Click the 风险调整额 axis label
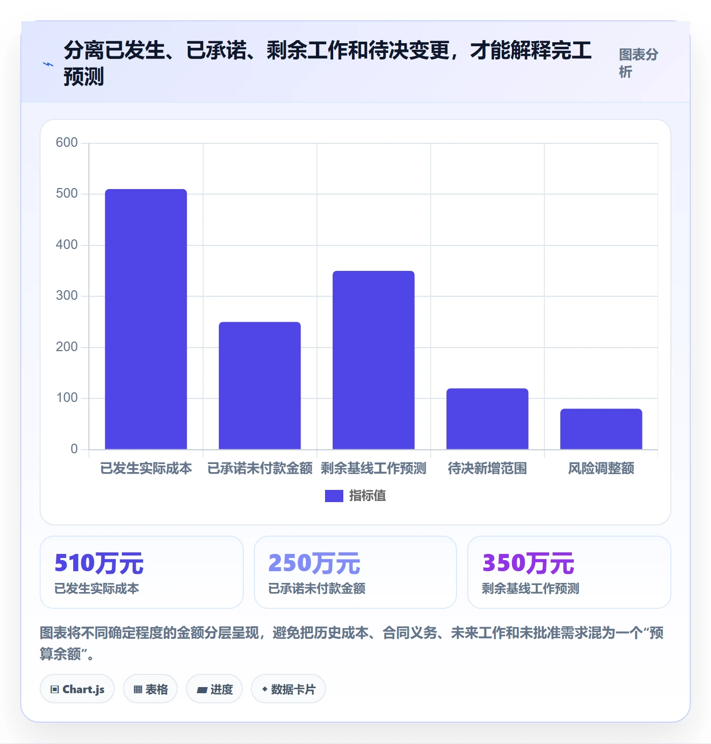This screenshot has width=711, height=744. point(601,468)
